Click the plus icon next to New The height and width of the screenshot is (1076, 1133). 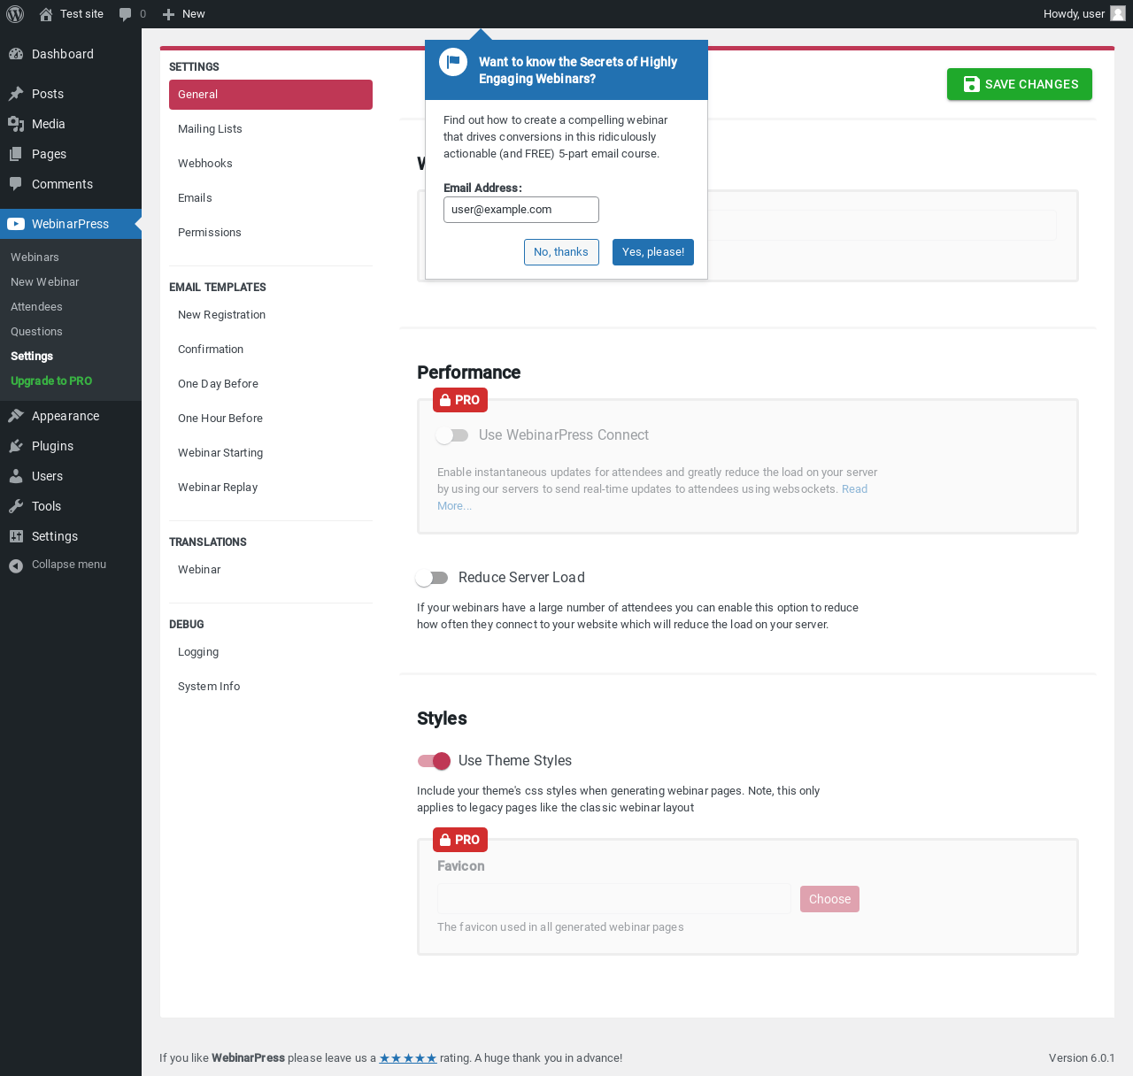click(169, 14)
